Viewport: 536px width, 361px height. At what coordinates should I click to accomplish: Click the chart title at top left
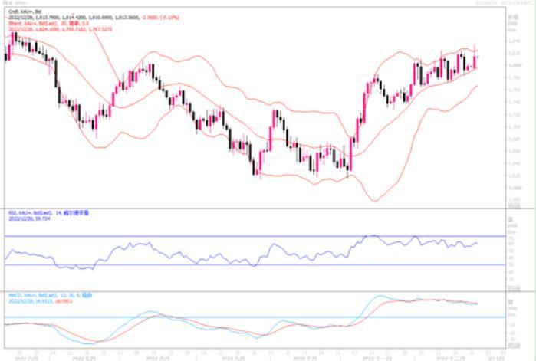pos(17,5)
